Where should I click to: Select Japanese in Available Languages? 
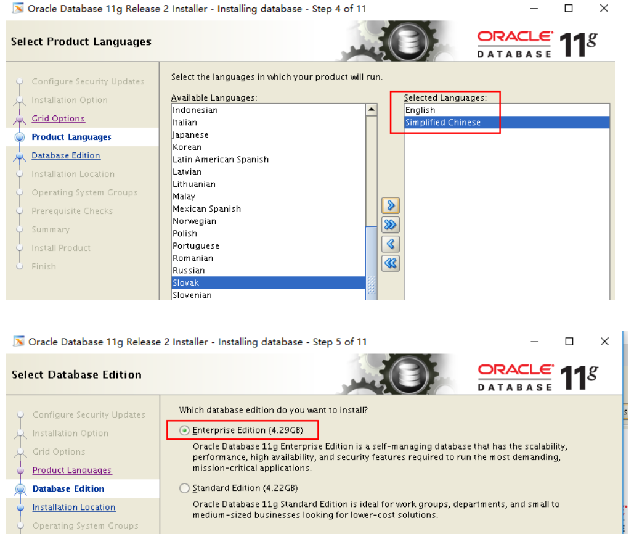(x=269, y=134)
